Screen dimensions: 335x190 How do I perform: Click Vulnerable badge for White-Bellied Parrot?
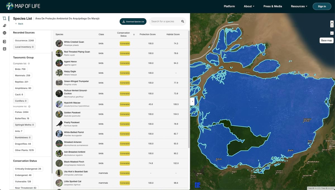click(125, 134)
